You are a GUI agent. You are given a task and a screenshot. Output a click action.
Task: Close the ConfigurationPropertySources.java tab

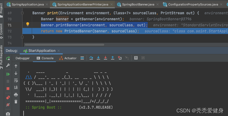(221, 4)
